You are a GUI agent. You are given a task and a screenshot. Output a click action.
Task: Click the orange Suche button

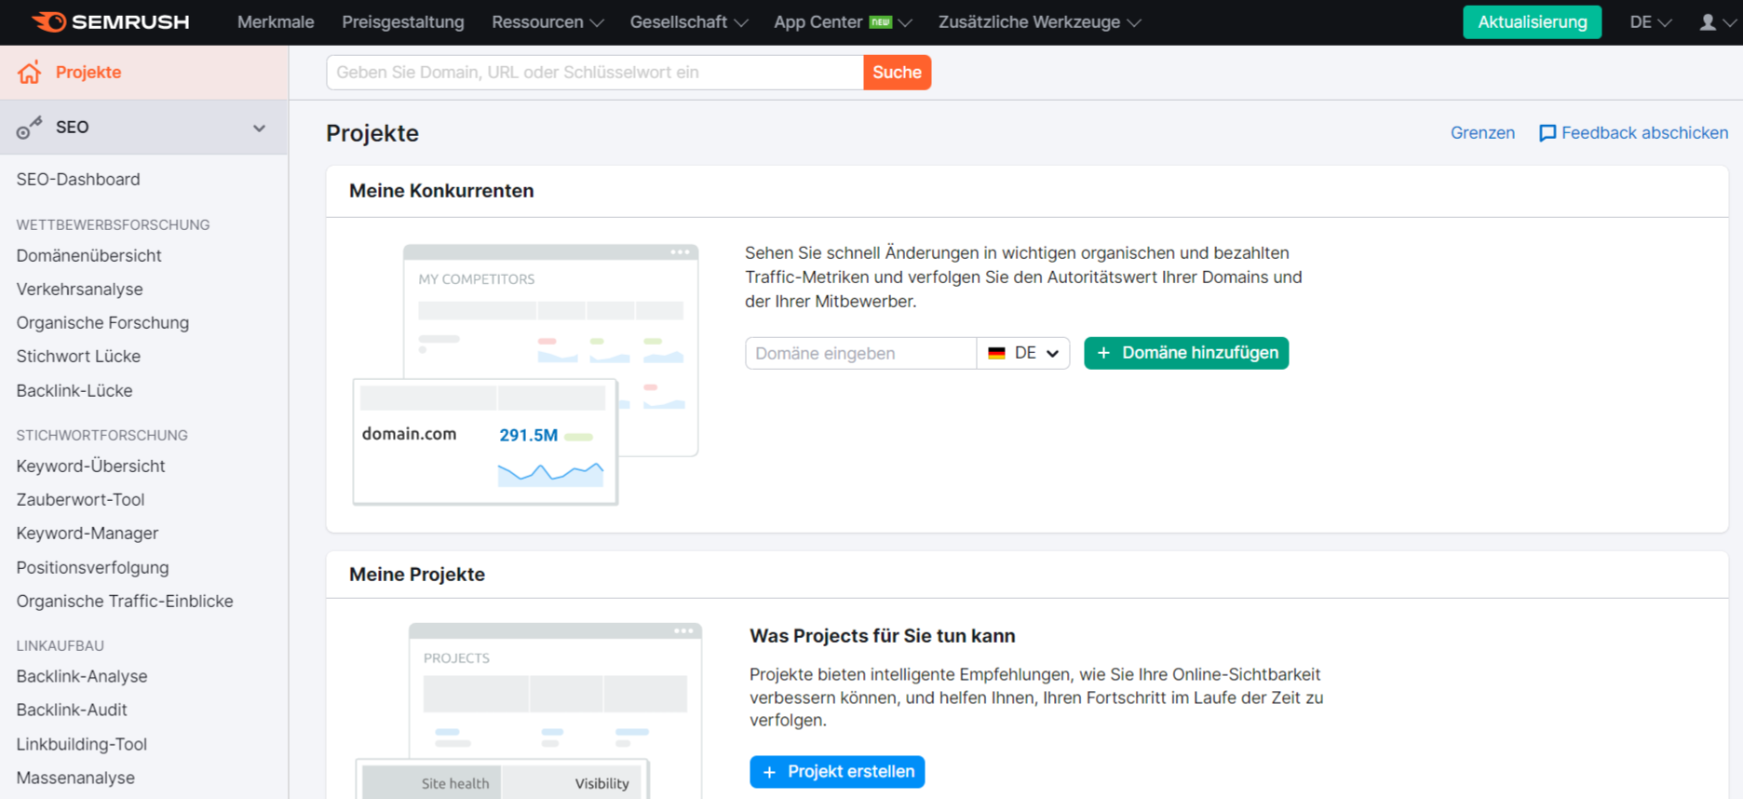click(897, 73)
